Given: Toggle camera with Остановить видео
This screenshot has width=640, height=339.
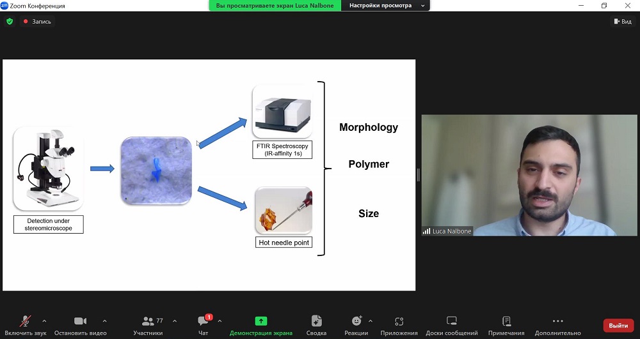Looking at the screenshot, I should [x=80, y=321].
